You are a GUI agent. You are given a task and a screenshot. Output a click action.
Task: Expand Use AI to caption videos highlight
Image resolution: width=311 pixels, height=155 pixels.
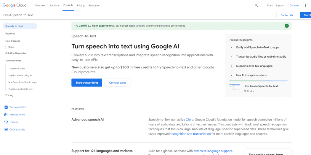231,75
